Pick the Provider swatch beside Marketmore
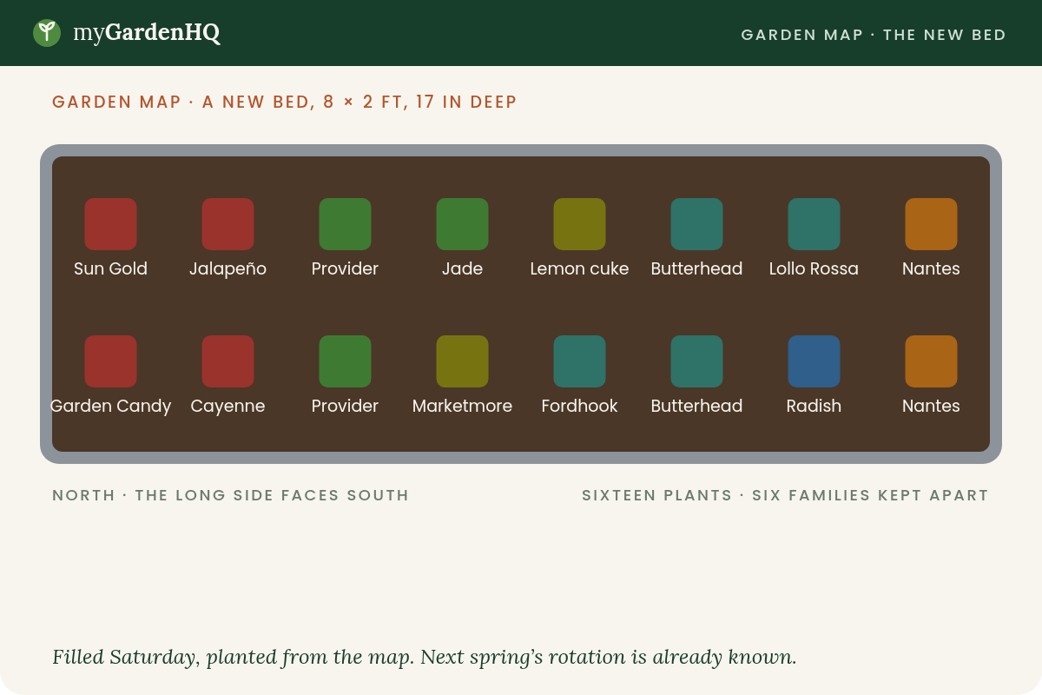1042x695 pixels. 345,361
